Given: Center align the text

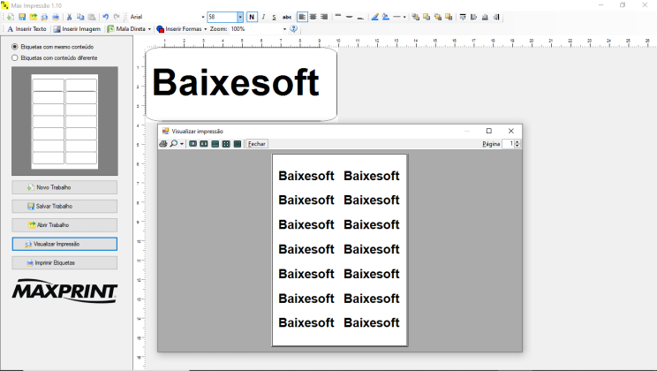Looking at the screenshot, I should click(x=313, y=17).
